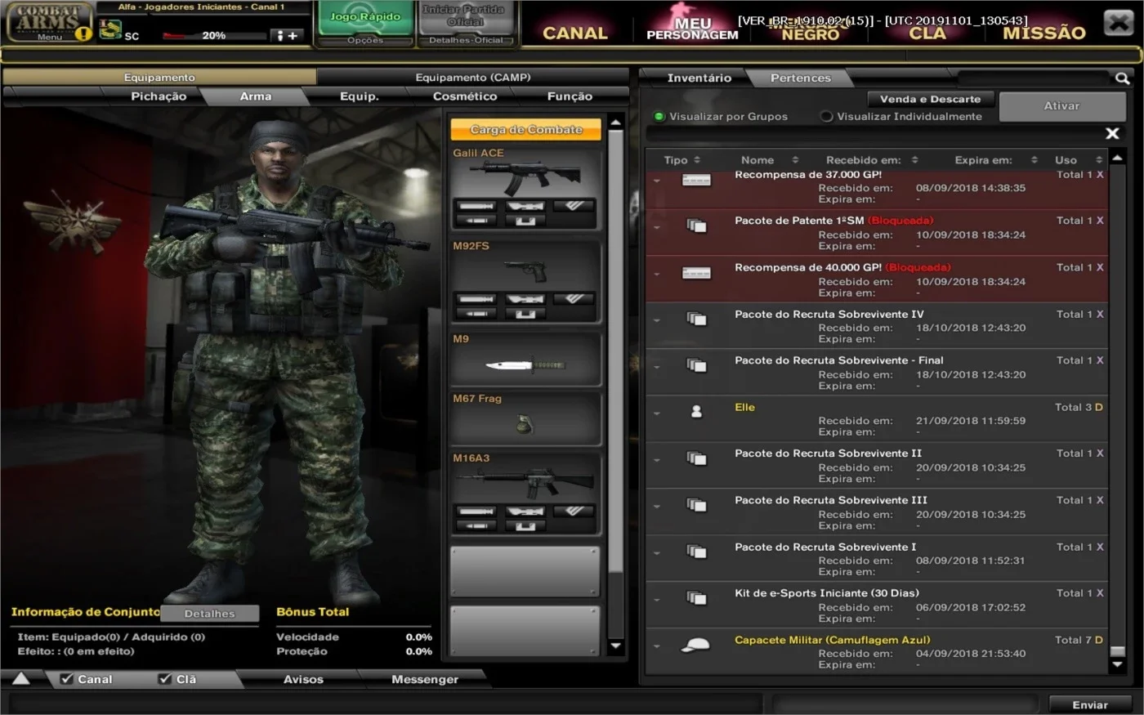Click the Detalhes set info button
1144x715 pixels.
(209, 614)
